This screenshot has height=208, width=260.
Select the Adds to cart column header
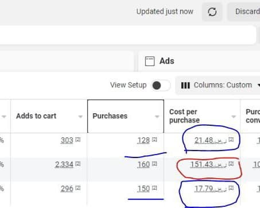pyautogui.click(x=49, y=116)
